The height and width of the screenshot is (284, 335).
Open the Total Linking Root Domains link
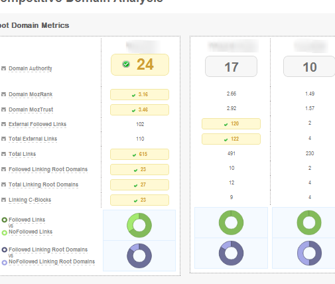click(x=43, y=184)
